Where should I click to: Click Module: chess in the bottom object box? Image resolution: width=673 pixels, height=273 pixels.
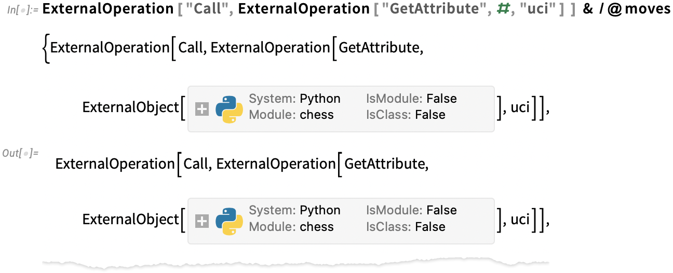point(291,227)
